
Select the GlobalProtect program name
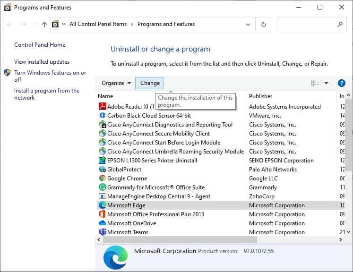click(124, 170)
